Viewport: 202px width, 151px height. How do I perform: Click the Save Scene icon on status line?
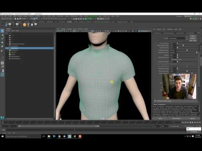point(20,19)
